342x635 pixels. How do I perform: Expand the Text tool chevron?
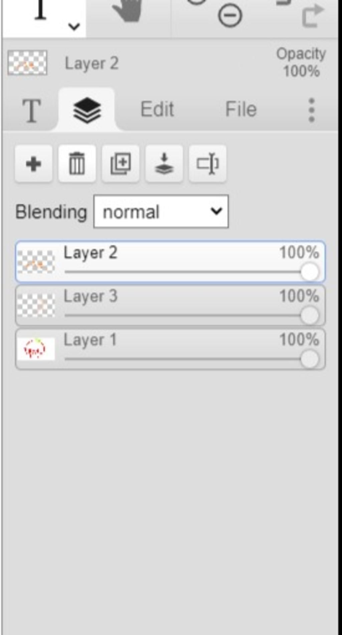point(74,26)
